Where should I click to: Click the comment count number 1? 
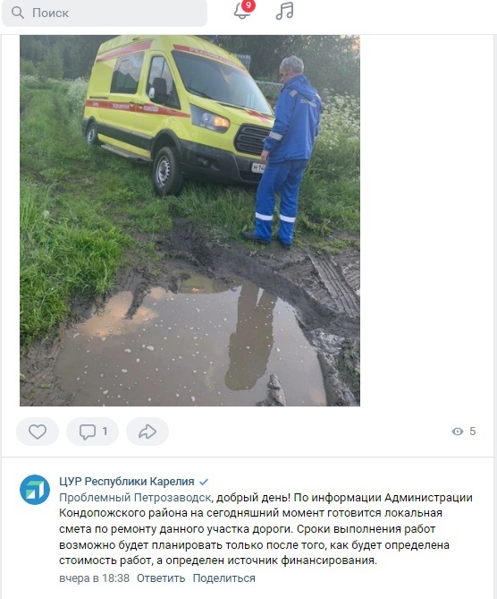[105, 432]
